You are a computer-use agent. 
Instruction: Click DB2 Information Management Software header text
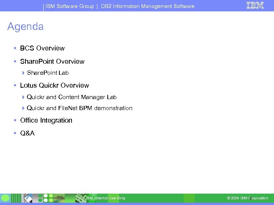pos(148,6)
